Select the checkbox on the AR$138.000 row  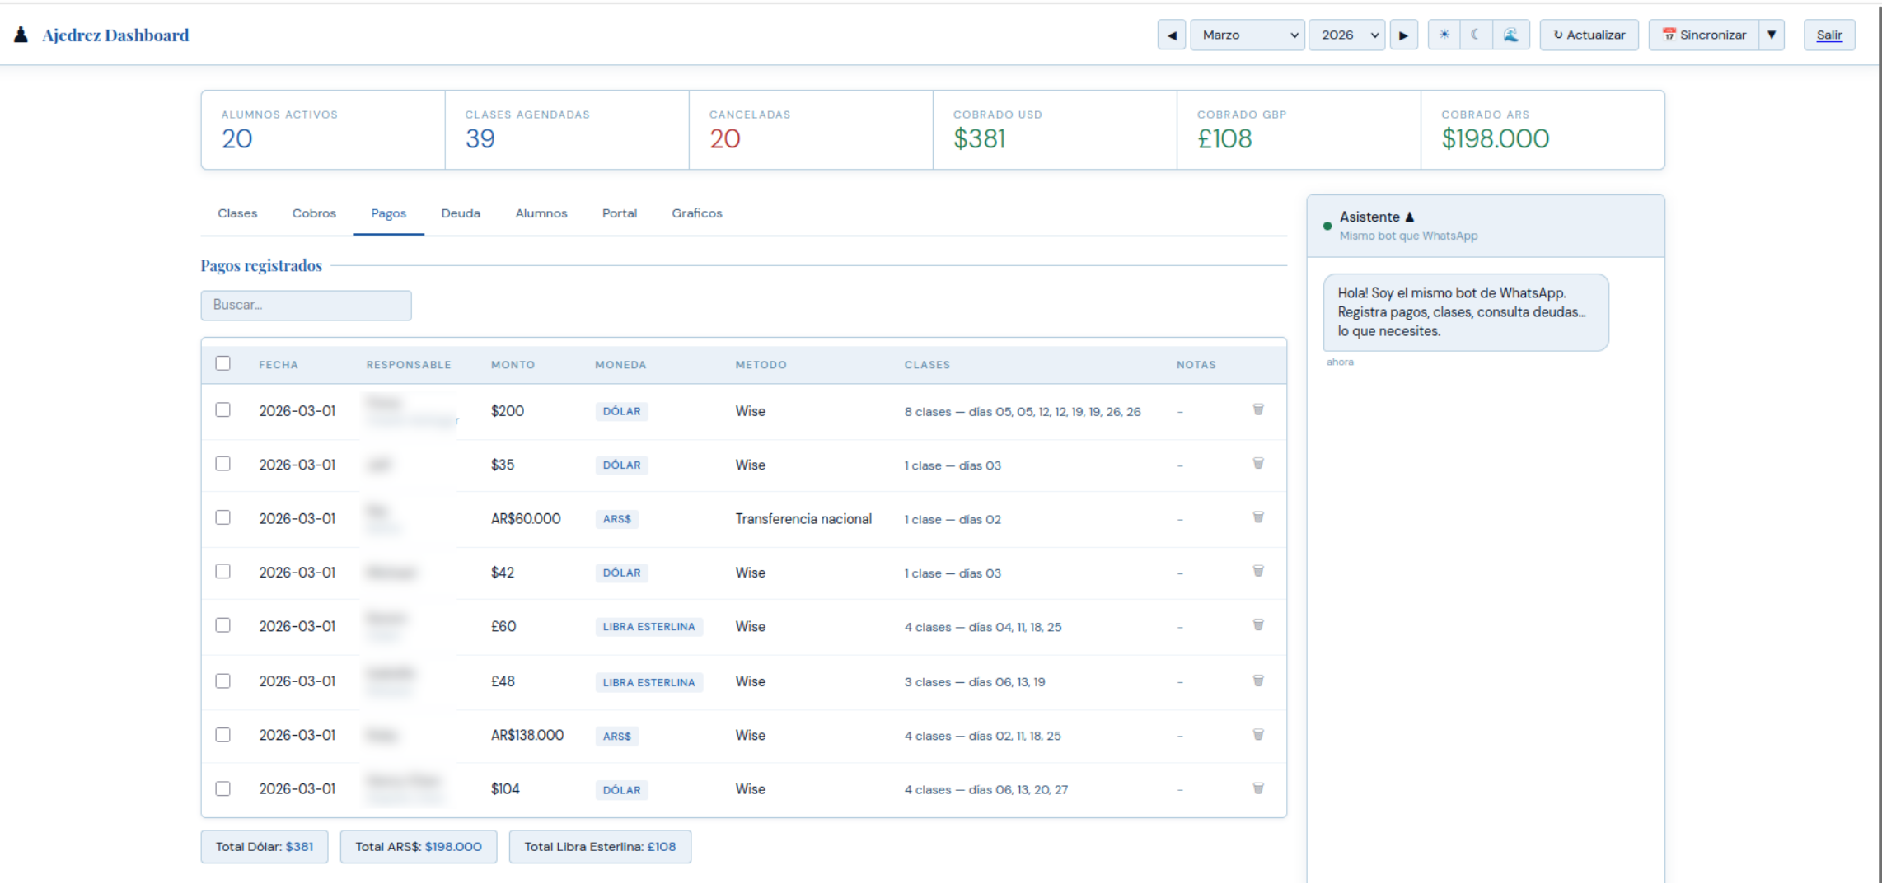pyautogui.click(x=222, y=734)
